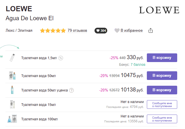The height and width of the screenshot is (129, 185).
Task: Click the 1,5мл sample vial thumbnail
Action: pos(12,57)
